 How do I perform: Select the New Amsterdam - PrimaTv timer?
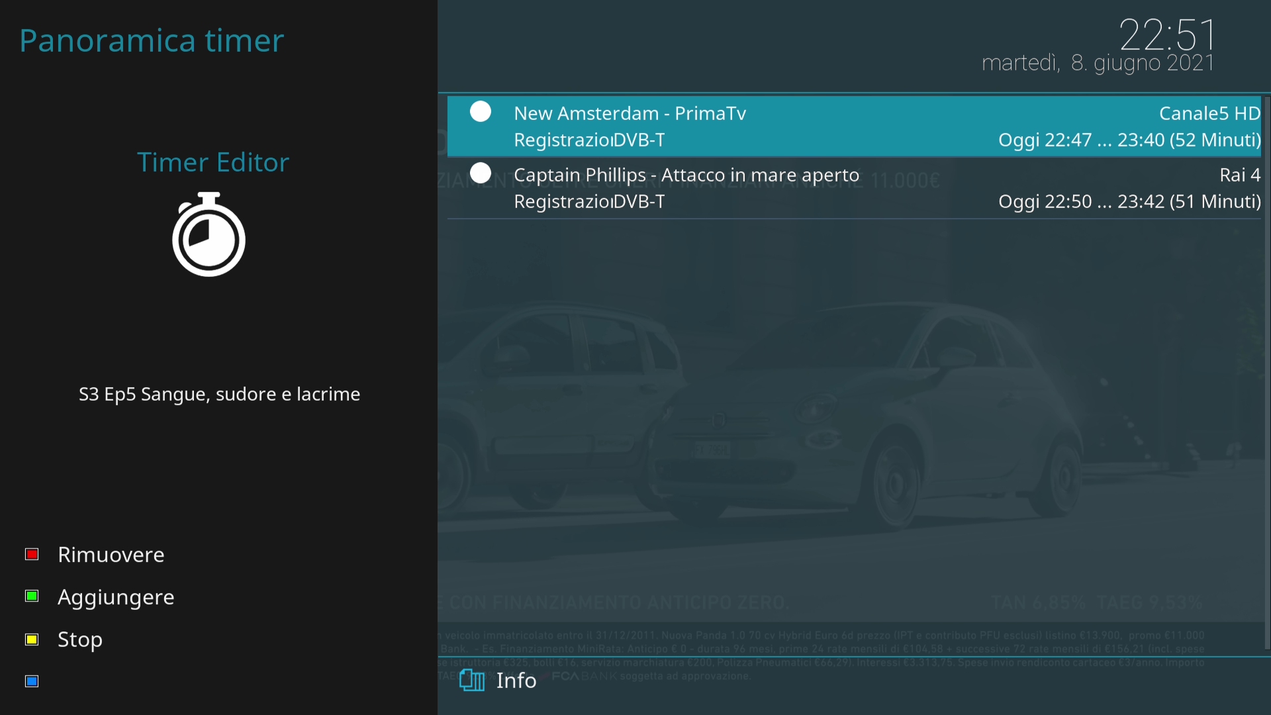630,114
